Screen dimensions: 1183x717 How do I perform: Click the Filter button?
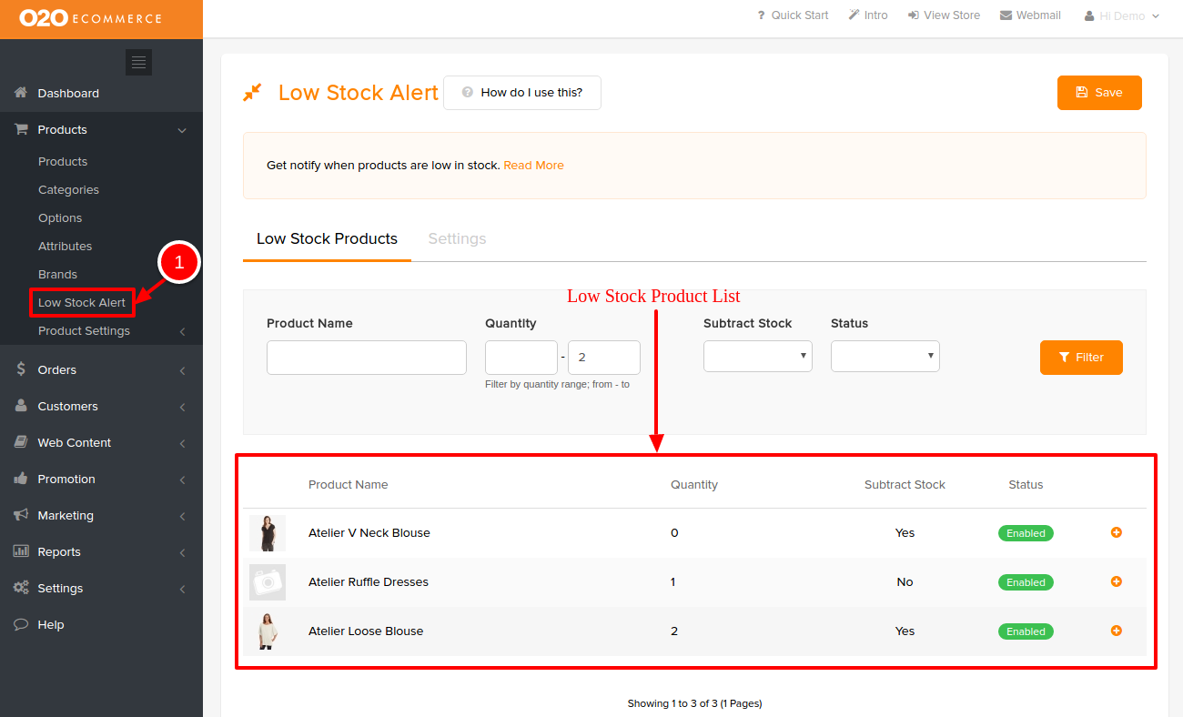pyautogui.click(x=1080, y=358)
